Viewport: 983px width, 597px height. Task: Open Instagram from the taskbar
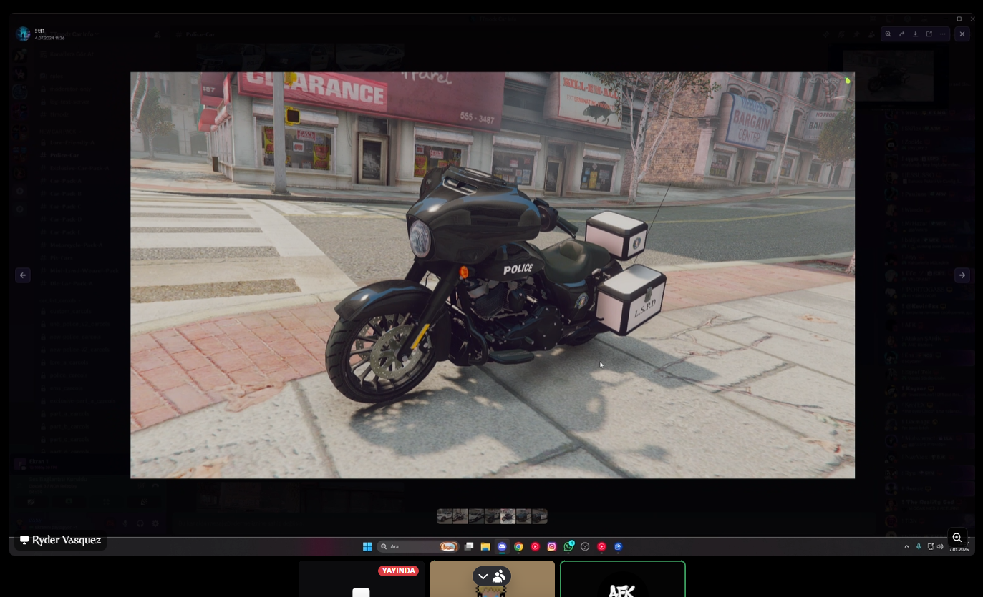click(552, 546)
